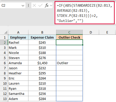Click the Employee header cell

(x=18, y=37)
